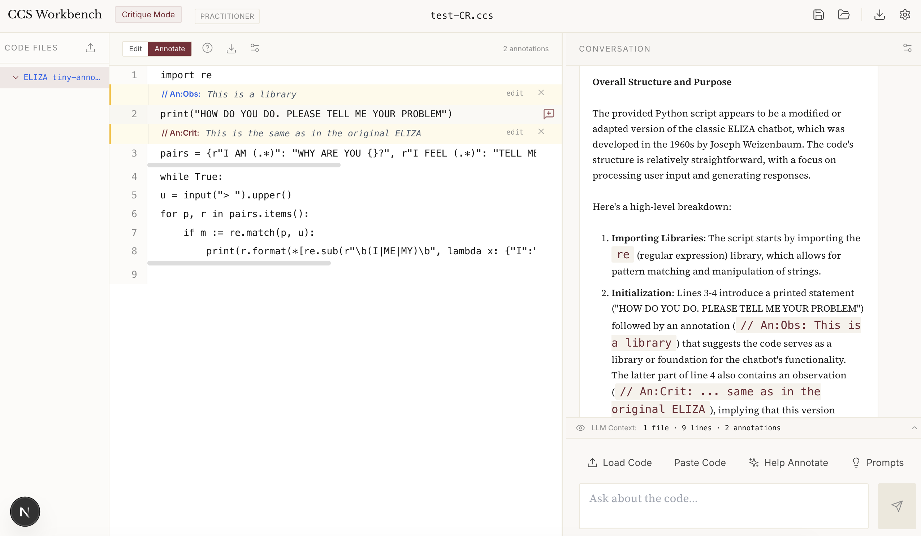Download annotations from editor toolbar
The height and width of the screenshot is (536, 921).
[x=231, y=48]
